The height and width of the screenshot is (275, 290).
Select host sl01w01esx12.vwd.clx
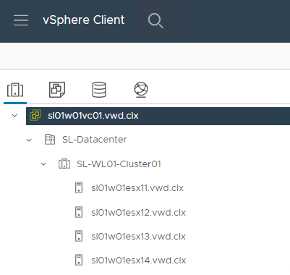tap(138, 212)
